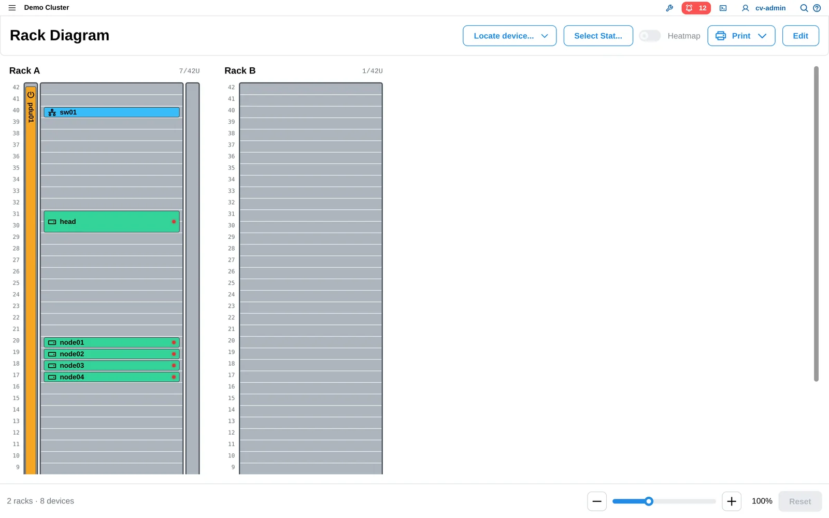Click the pdu01 power unit
This screenshot has width=829, height=518.
tap(31, 280)
